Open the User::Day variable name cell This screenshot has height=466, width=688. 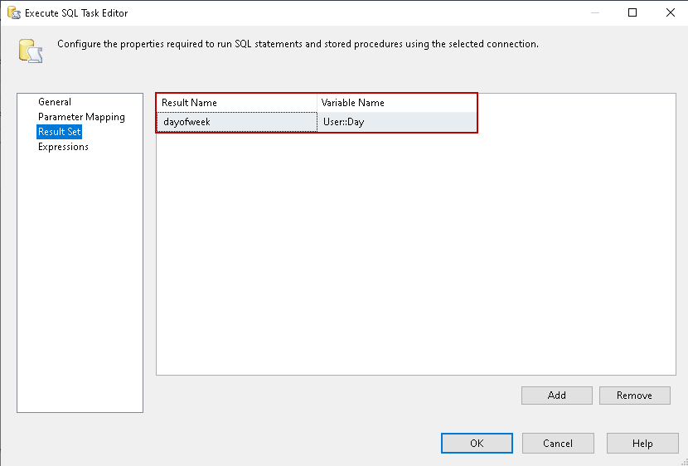tap(396, 122)
